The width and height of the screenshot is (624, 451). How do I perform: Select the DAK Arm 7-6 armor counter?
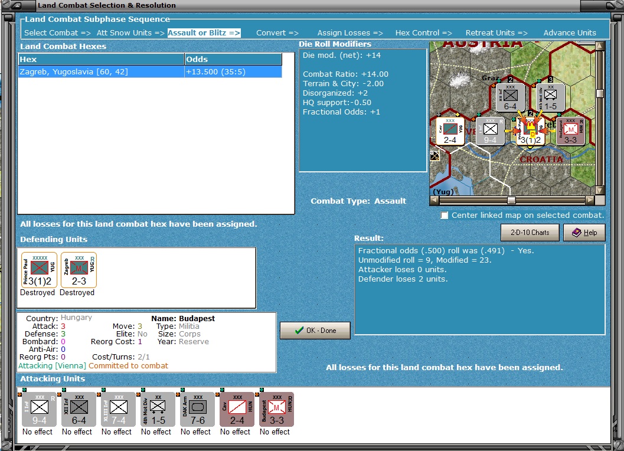[196, 409]
